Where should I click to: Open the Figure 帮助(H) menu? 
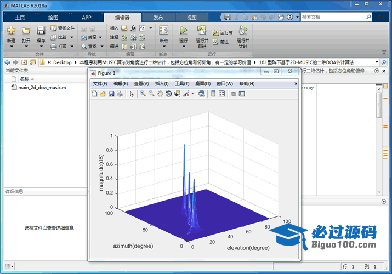pyautogui.click(x=247, y=84)
